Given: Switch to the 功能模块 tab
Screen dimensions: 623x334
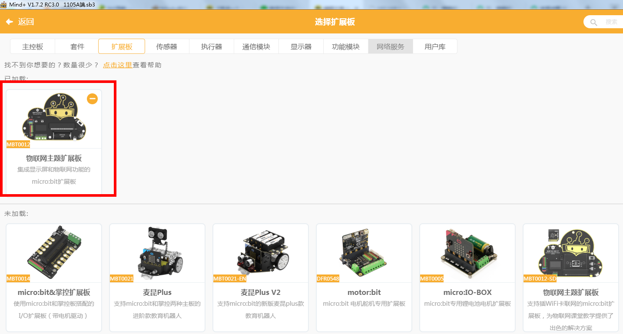Looking at the screenshot, I should point(346,46).
